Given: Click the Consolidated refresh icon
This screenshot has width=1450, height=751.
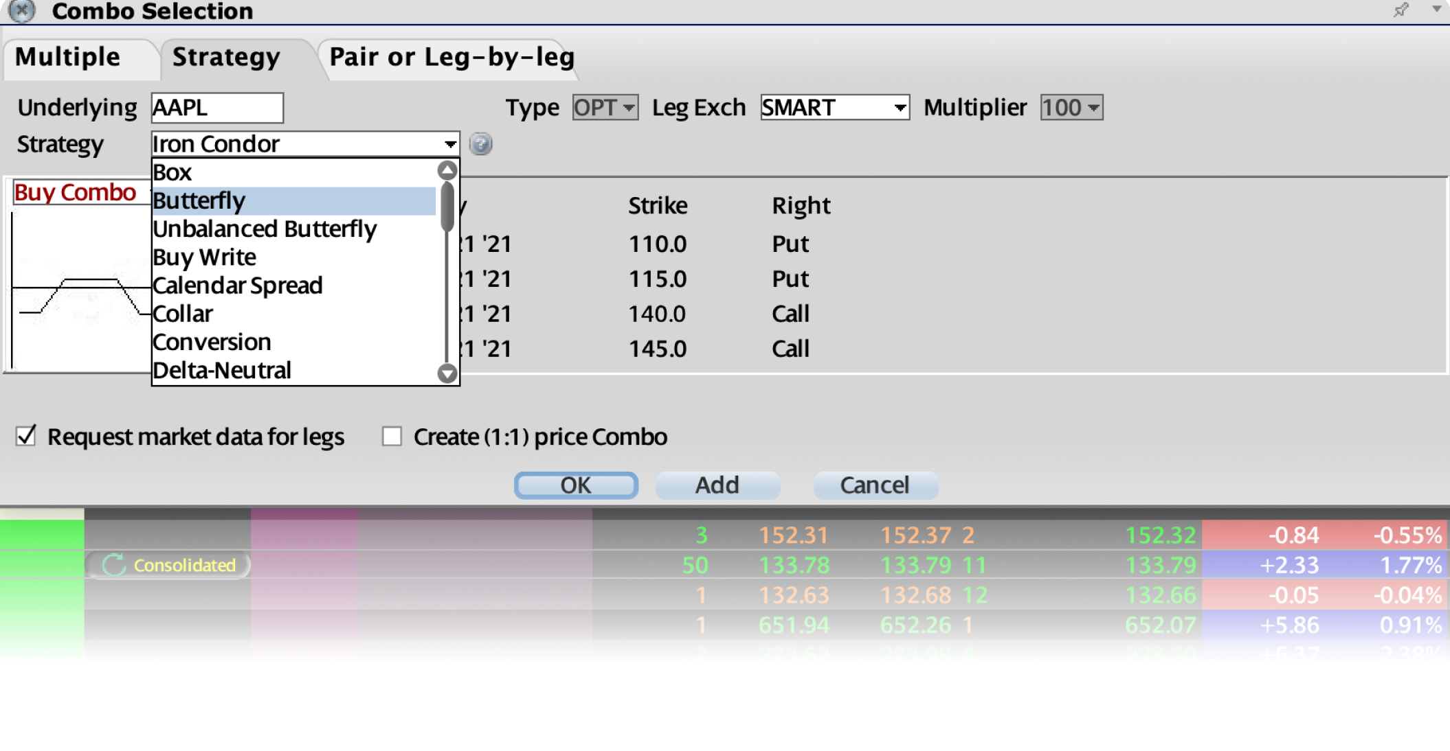Looking at the screenshot, I should pos(113,565).
